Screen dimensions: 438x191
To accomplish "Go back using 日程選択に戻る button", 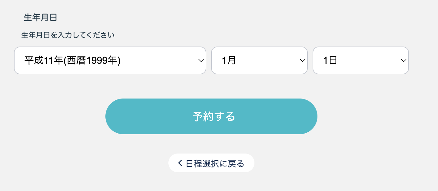I will tap(211, 163).
